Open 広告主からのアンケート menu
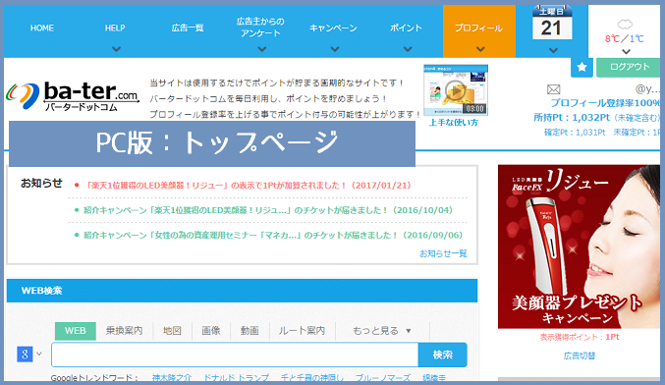Viewport: 665px width, 385px height. (260, 27)
